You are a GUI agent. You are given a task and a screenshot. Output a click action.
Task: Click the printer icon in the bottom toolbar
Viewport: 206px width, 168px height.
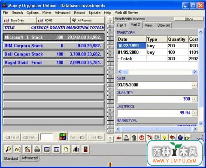(x=37, y=149)
